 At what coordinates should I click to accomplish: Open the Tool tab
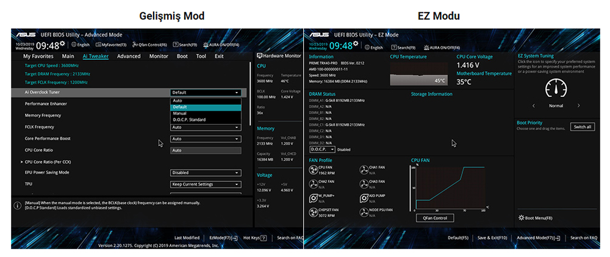pos(201,56)
